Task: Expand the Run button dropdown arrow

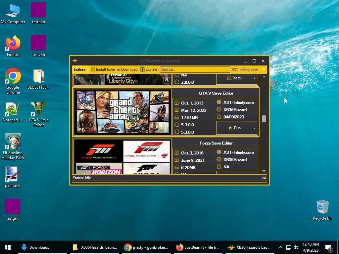Action: 254,128
